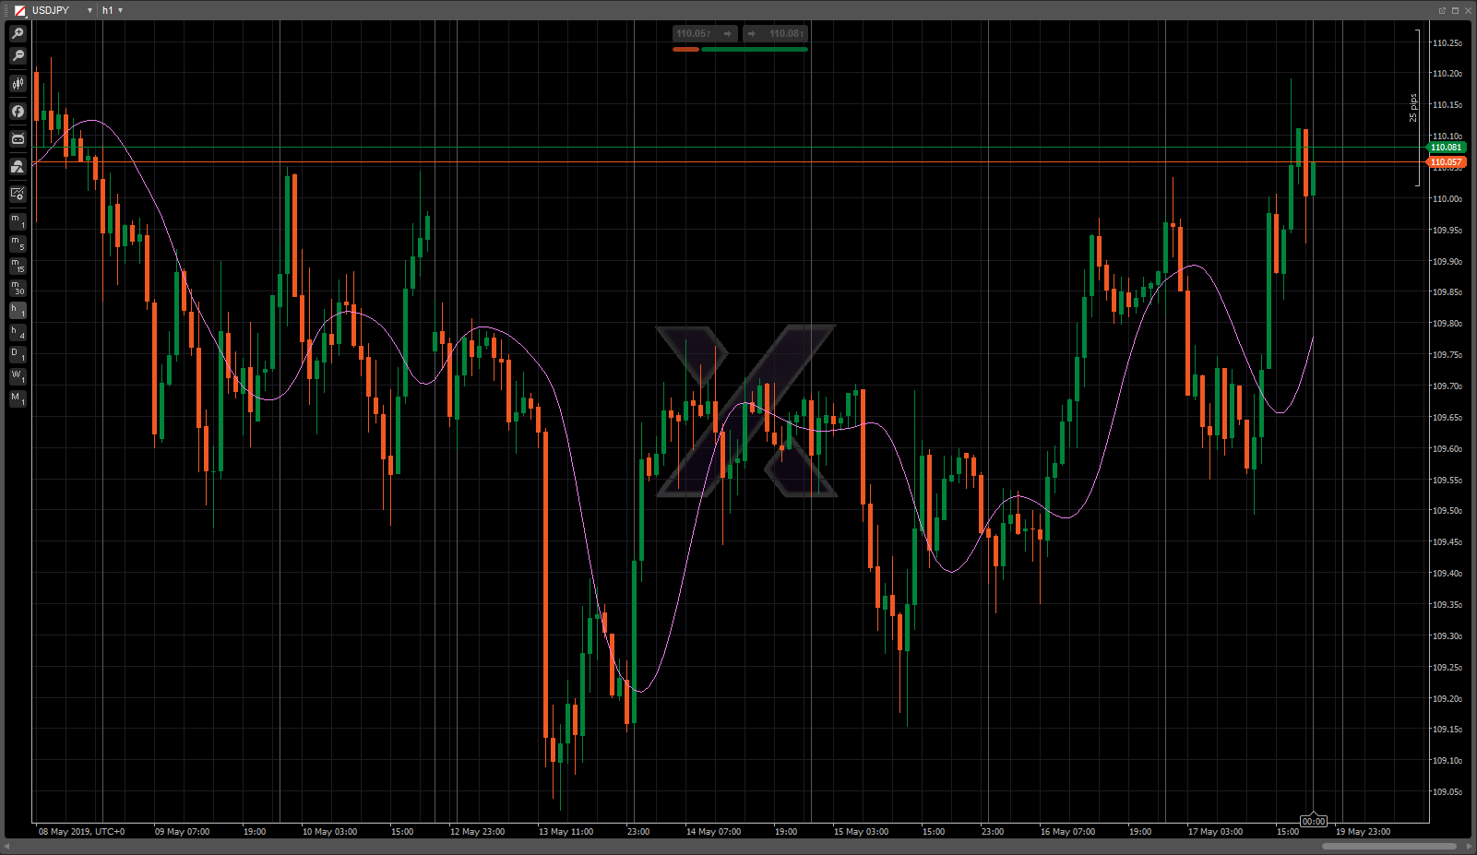The image size is (1477, 855).
Task: Click the orange bid price label 110.057
Action: click(1447, 162)
